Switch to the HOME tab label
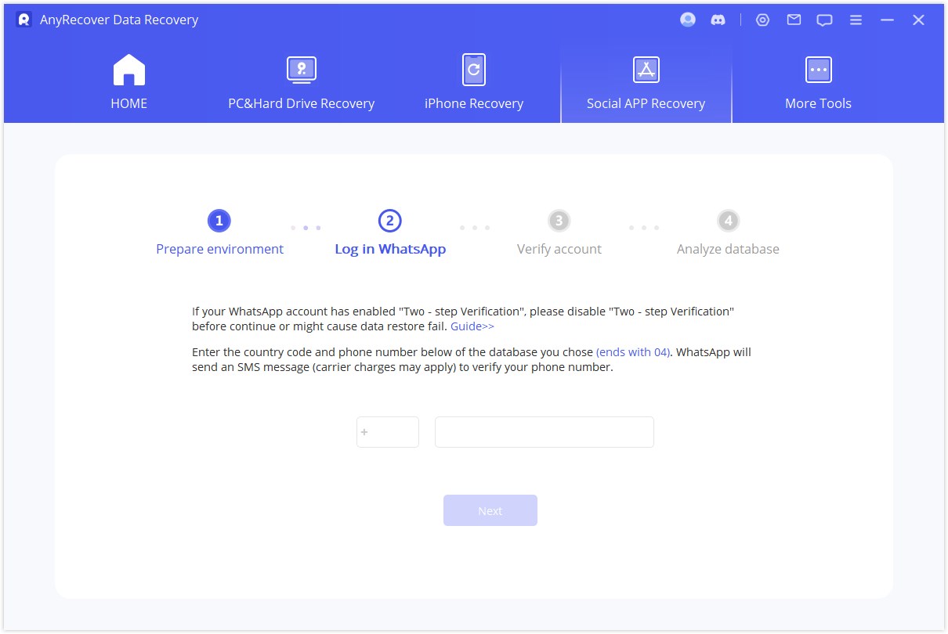 (x=129, y=103)
